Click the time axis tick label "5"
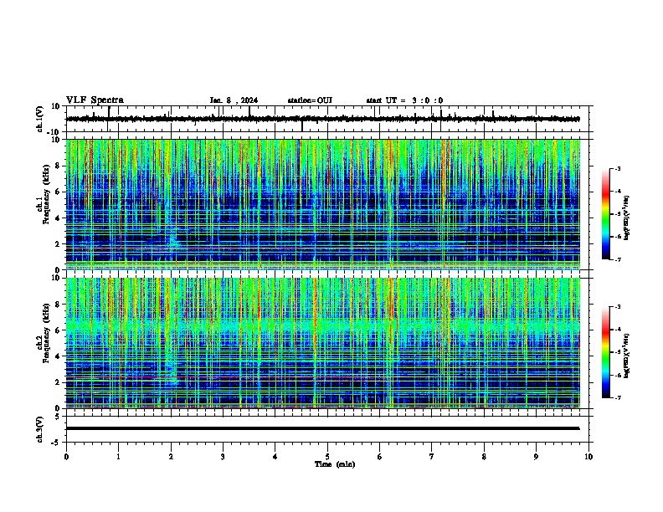This screenshot has height=512, width=663. [x=327, y=457]
